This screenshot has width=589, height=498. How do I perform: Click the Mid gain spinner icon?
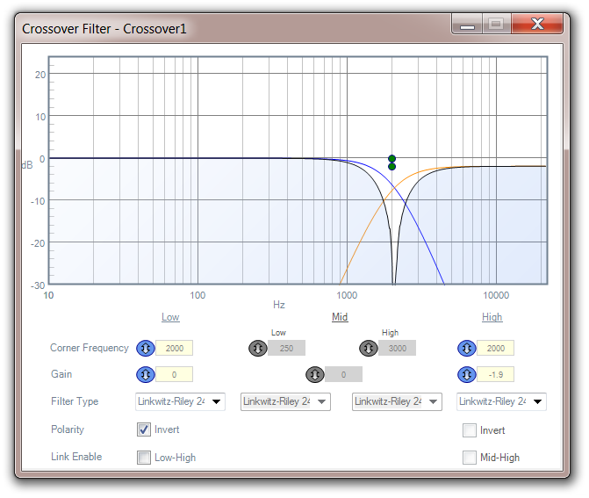(315, 375)
